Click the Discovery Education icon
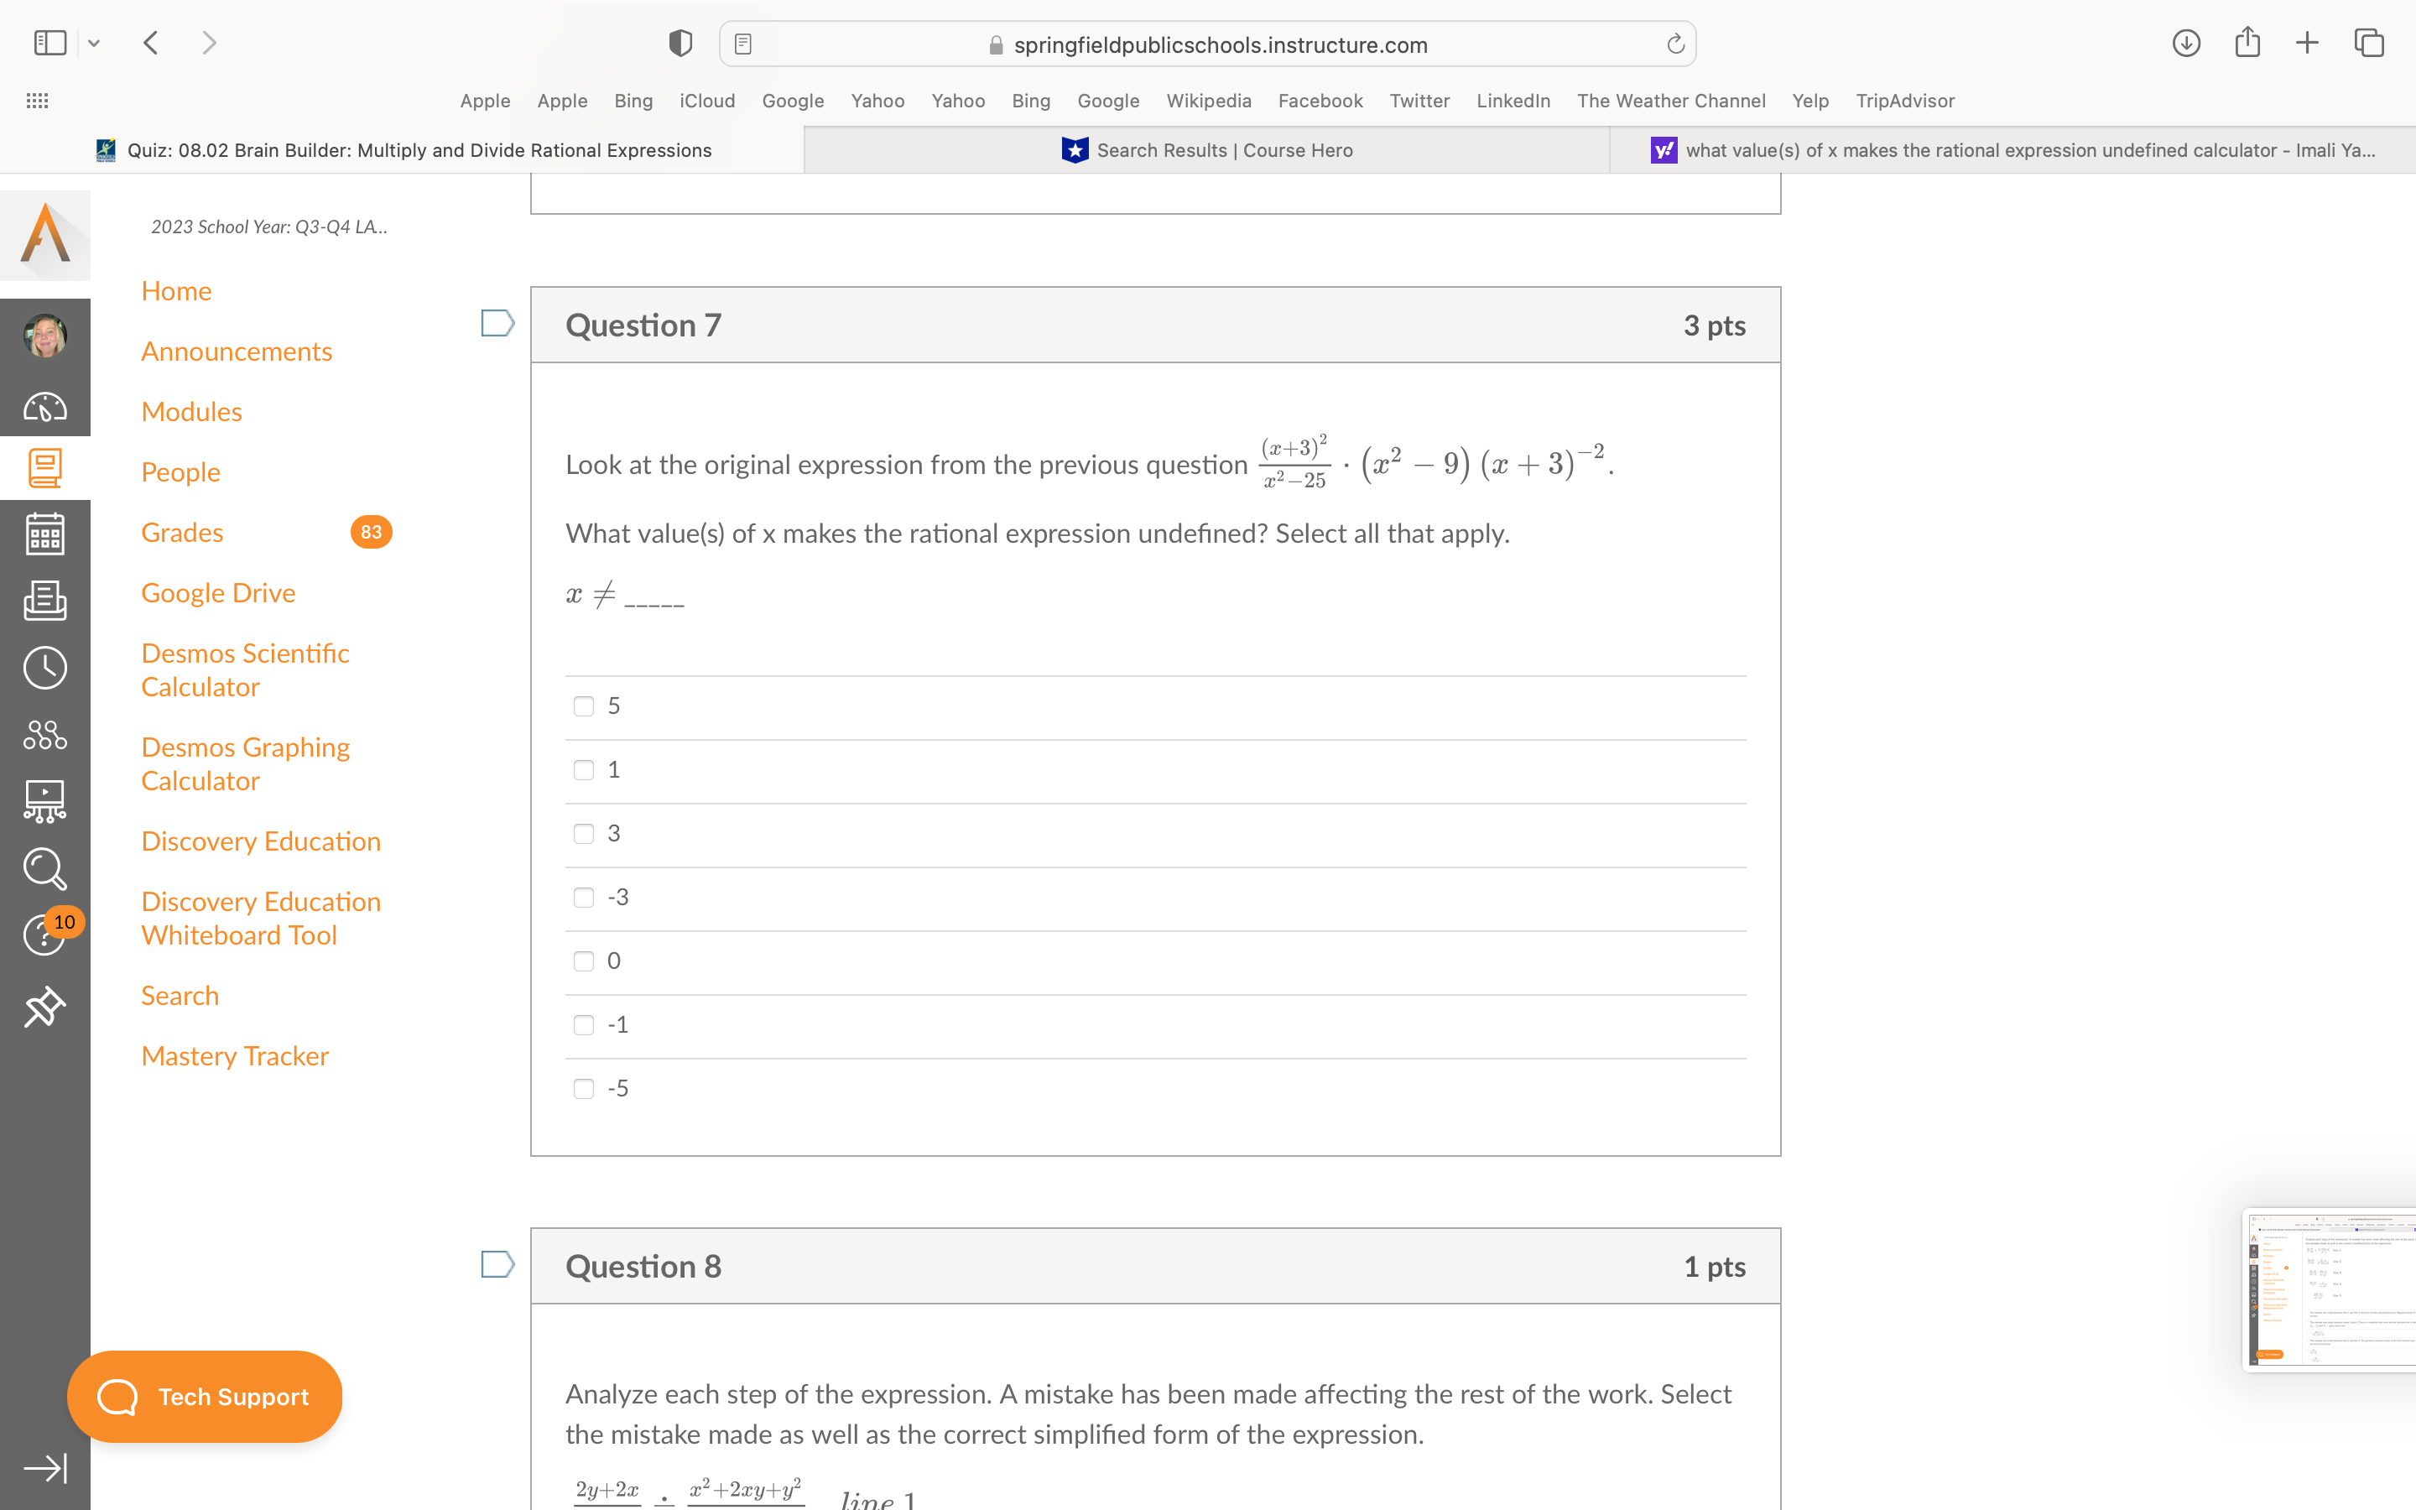The width and height of the screenshot is (2416, 1510). click(259, 841)
